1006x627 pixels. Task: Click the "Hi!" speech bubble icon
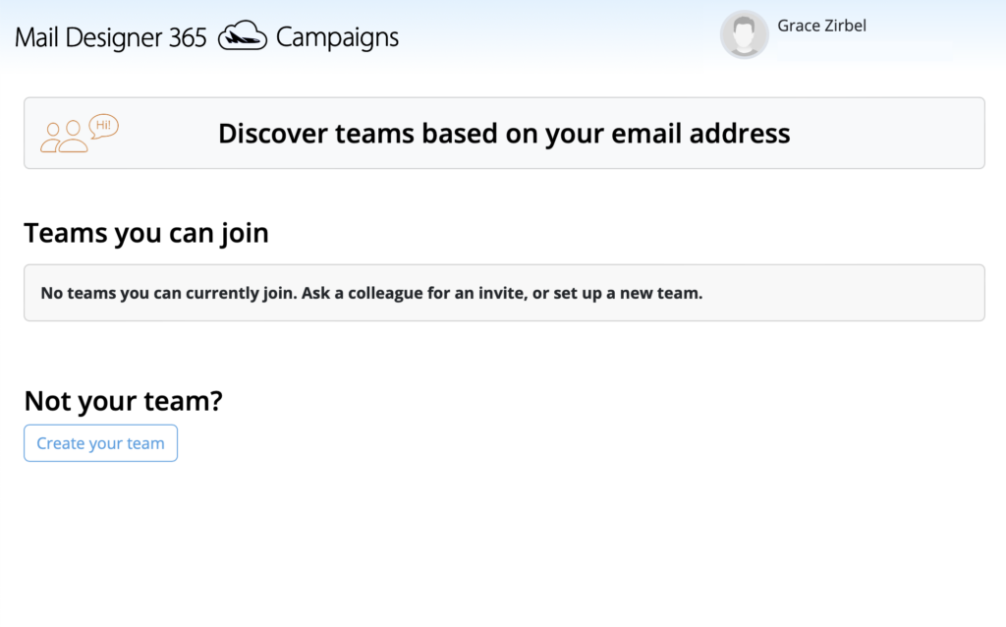pos(103,126)
